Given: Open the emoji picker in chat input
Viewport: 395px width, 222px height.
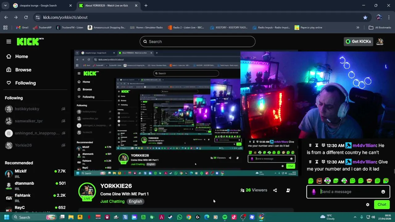Looking at the screenshot, I should (383, 192).
